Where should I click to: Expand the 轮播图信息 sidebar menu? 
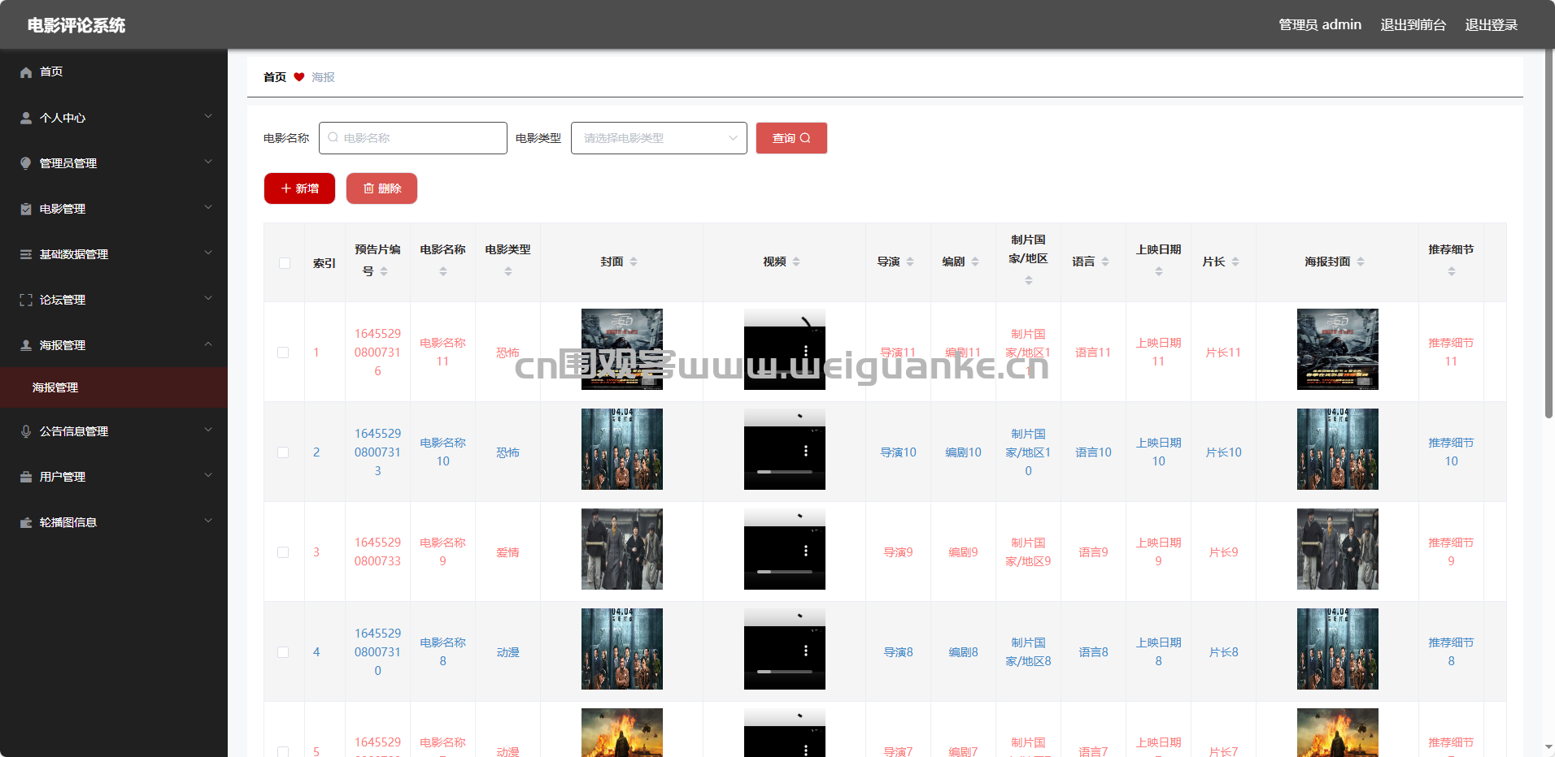[208, 521]
